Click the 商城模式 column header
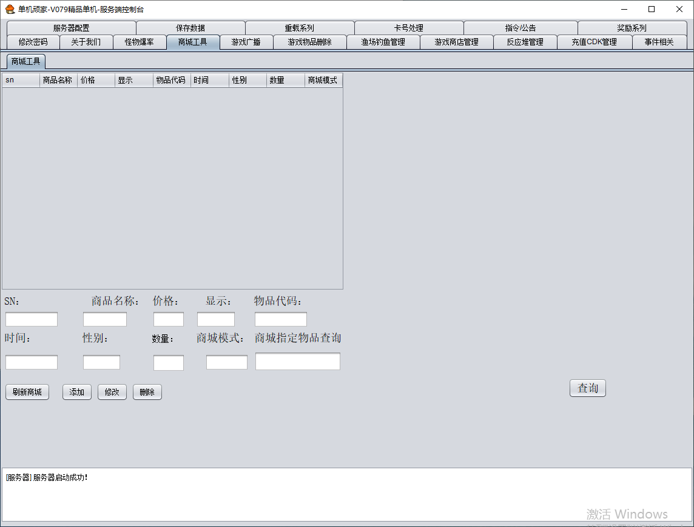Screen dimensions: 694x527 [323, 80]
